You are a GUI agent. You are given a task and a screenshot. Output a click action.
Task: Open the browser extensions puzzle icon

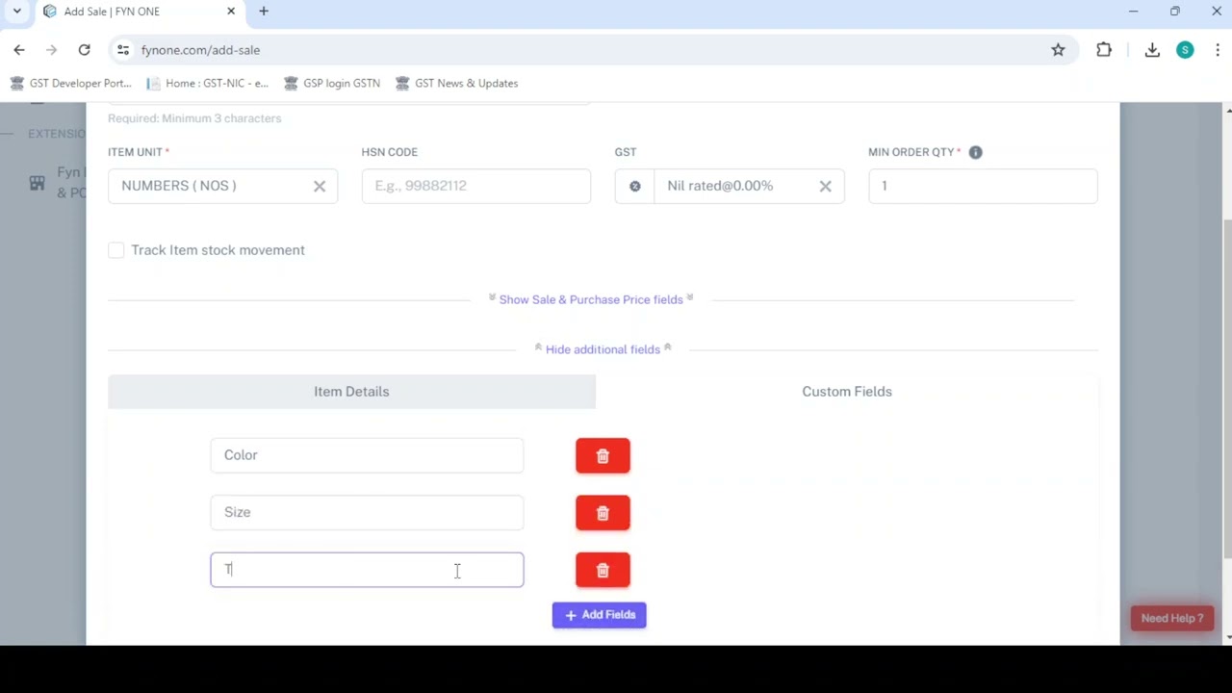[x=1104, y=50]
